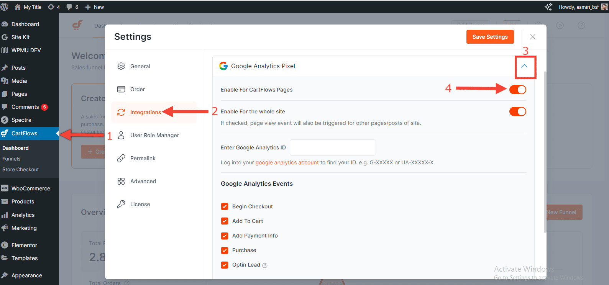Open the comments bubble in admin bar
The height and width of the screenshot is (285, 609).
click(x=69, y=7)
